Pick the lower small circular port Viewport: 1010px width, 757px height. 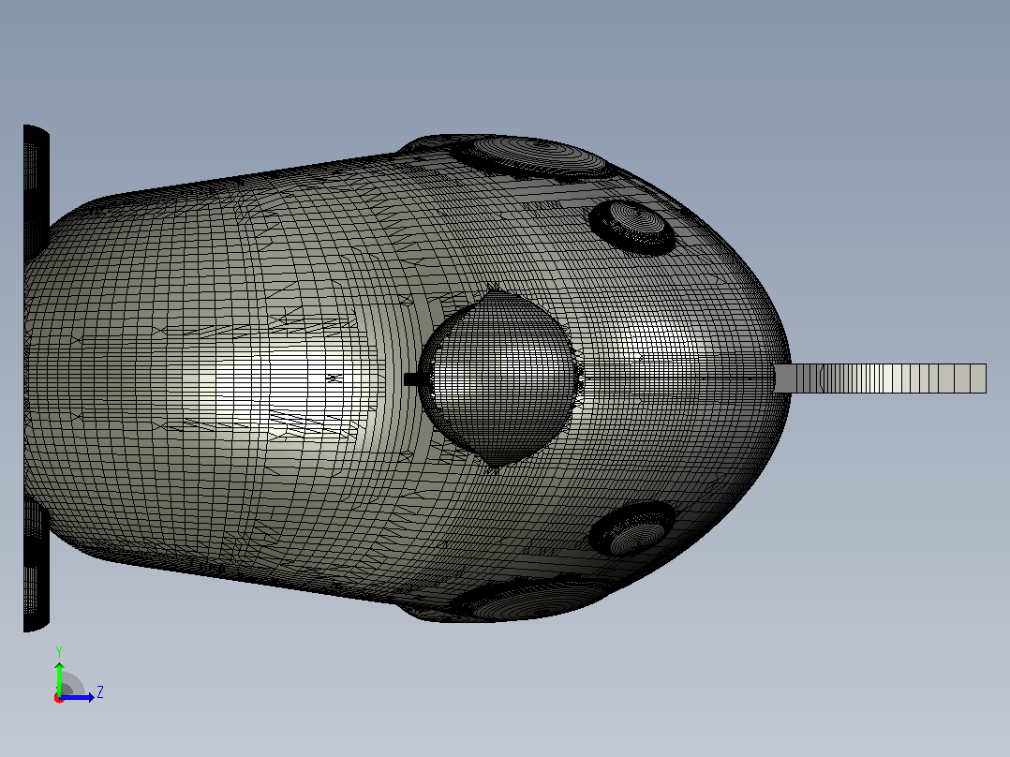[632, 529]
